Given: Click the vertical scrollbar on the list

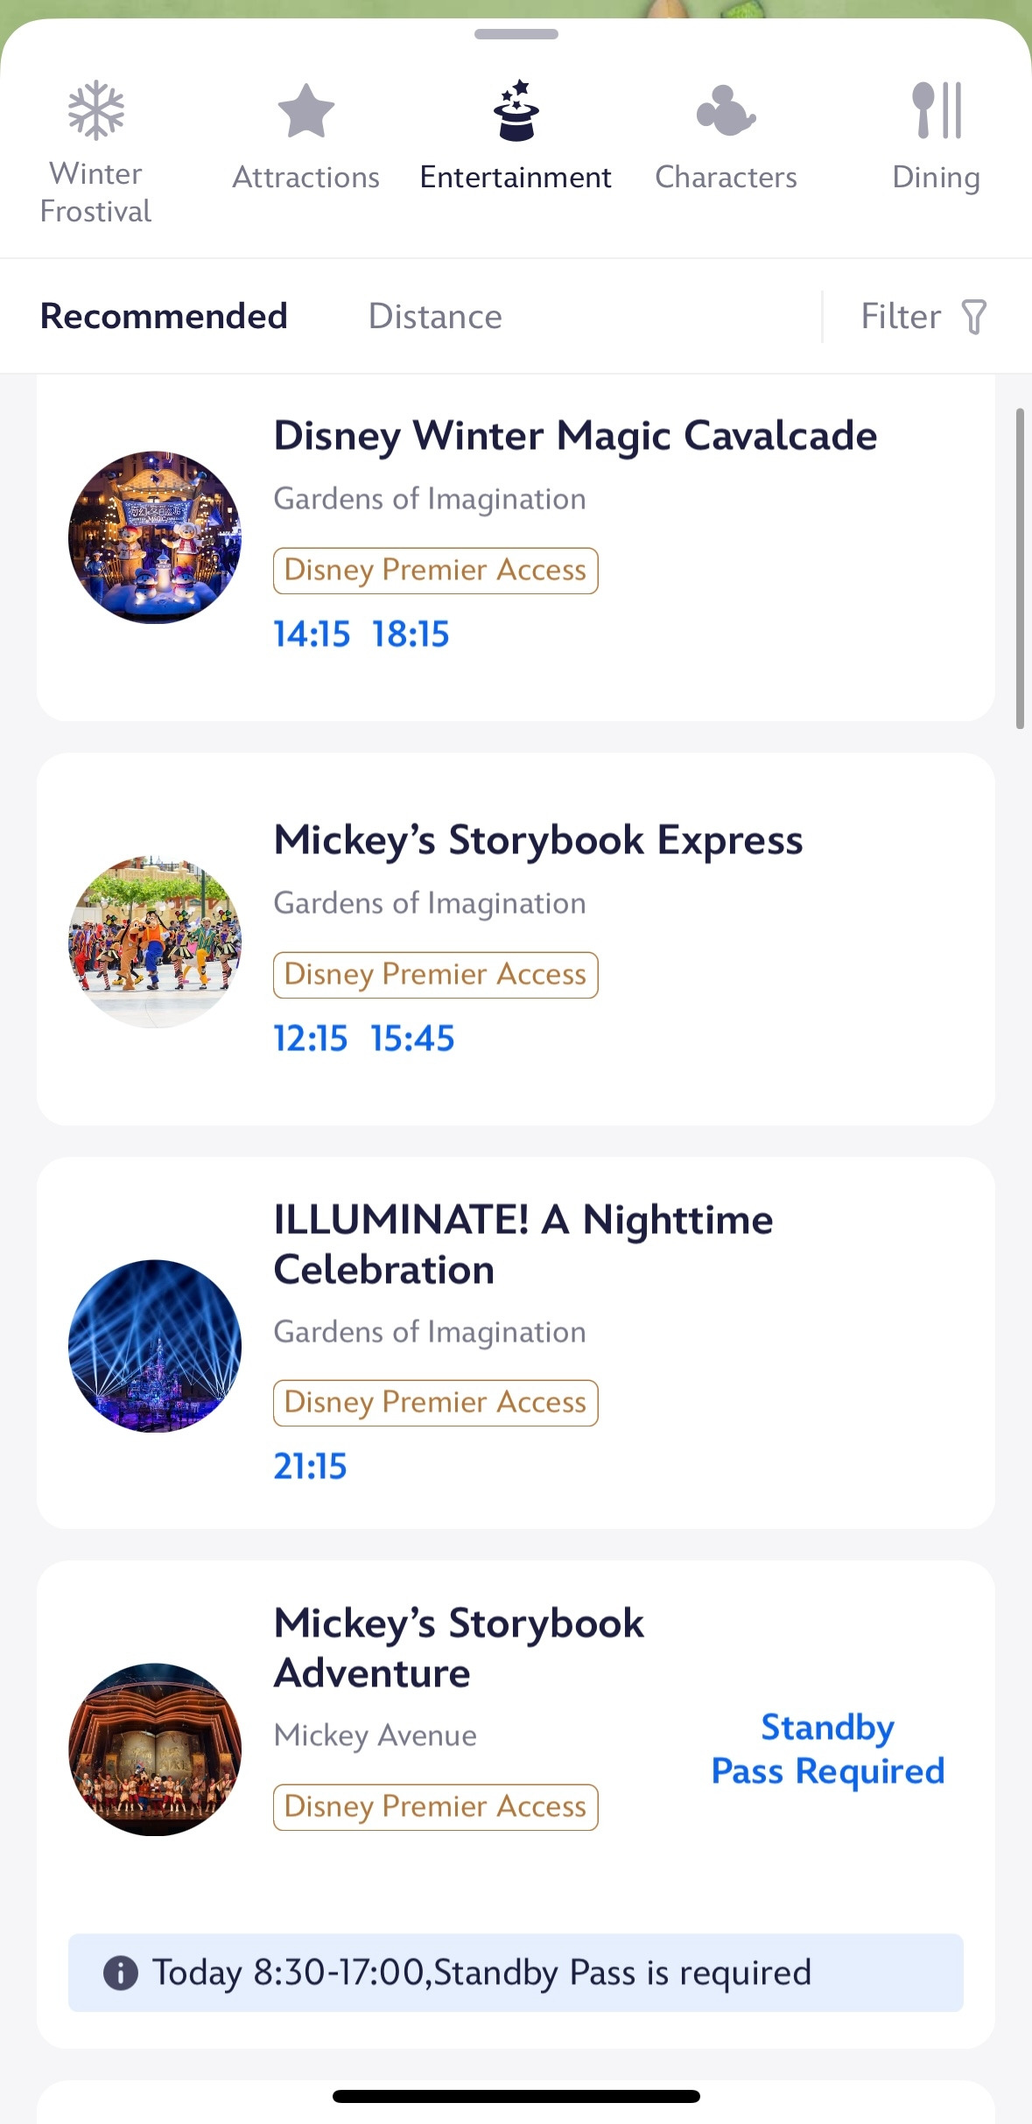Looking at the screenshot, I should 1020,569.
